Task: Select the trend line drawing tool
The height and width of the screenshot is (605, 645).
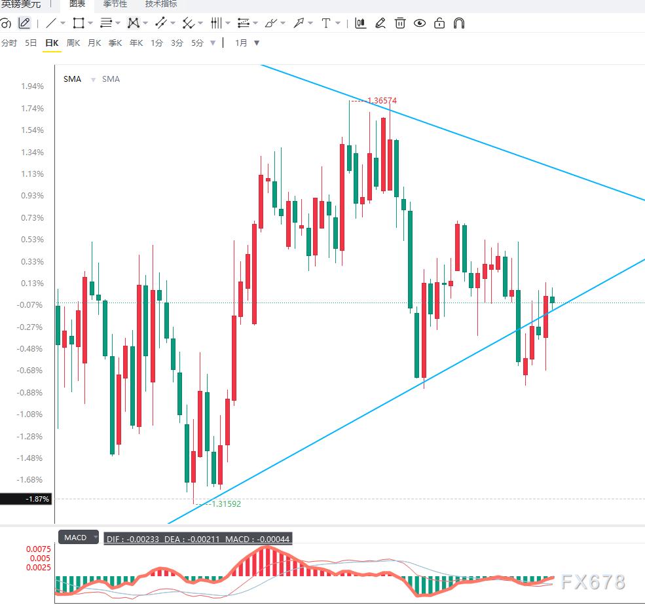Action: (51, 23)
